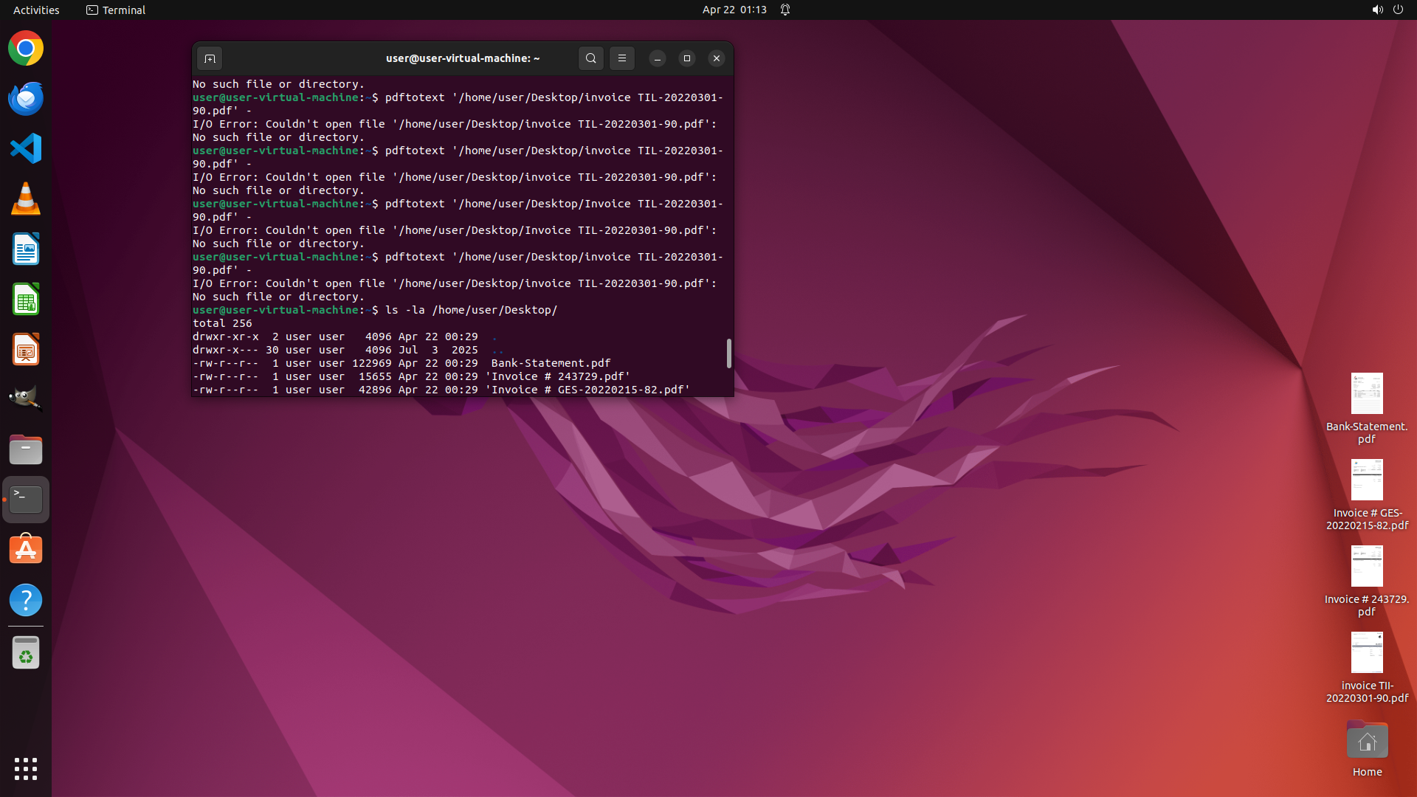The image size is (1417, 797).
Task: Open Thunderbird Mail from the dock
Action: pyautogui.click(x=26, y=99)
